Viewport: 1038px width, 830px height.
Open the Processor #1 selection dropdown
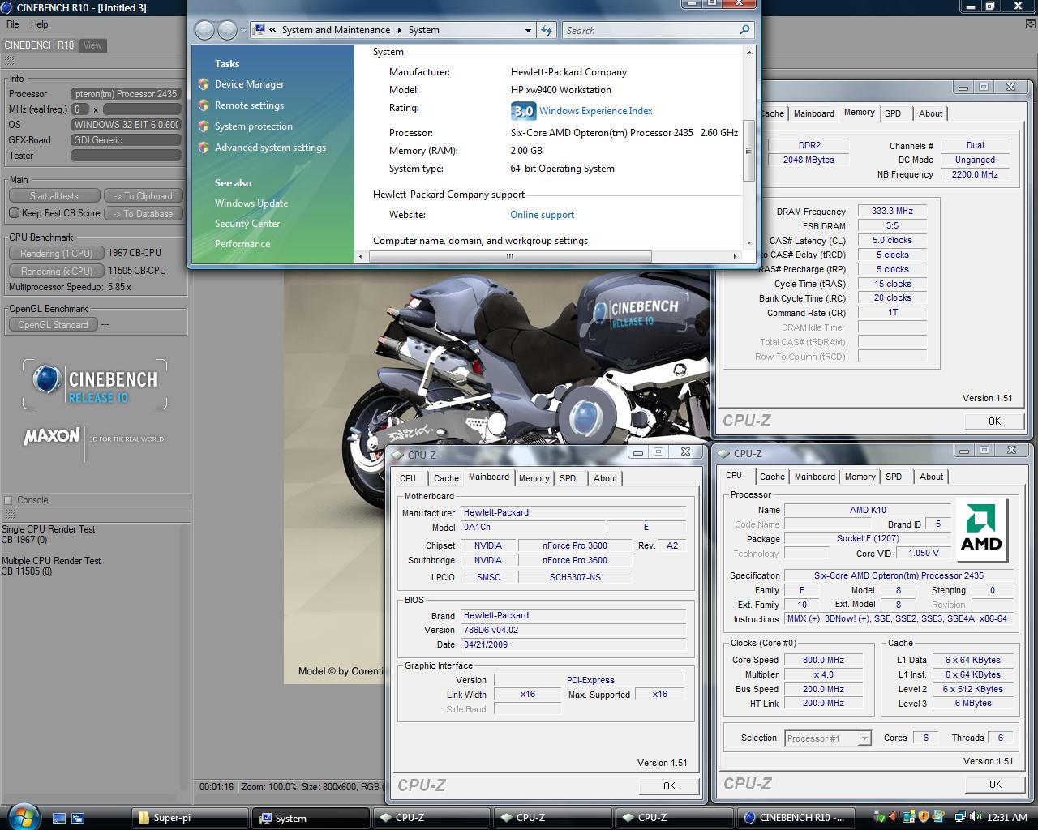point(864,738)
